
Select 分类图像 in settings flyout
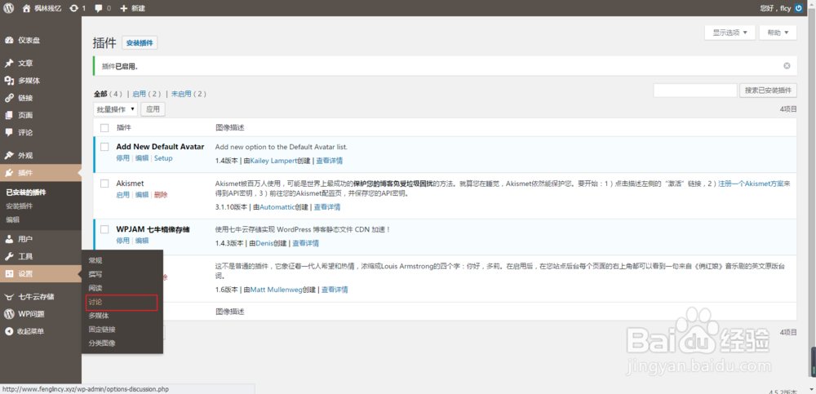[102, 343]
